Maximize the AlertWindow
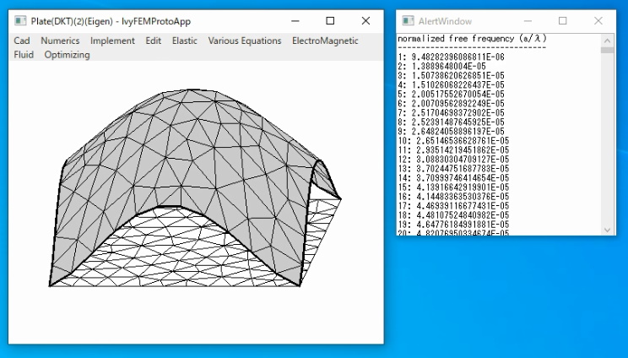Screen dimensions: 628x358 pos(563,21)
